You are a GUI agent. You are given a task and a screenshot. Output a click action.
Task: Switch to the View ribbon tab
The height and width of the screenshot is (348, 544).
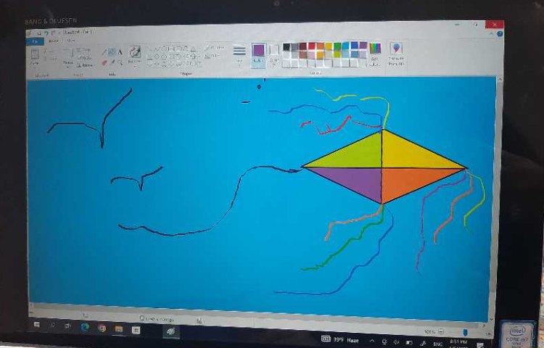pyautogui.click(x=71, y=41)
